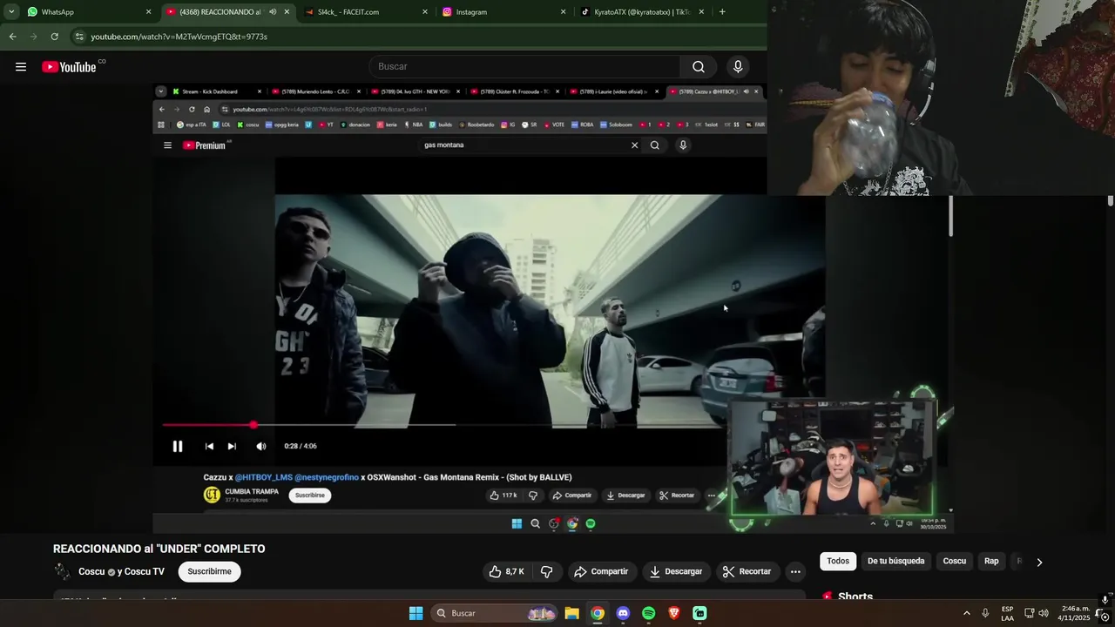Screen dimensions: 1115x627
Task: Click the Premium logo in the streamed page
Action: click(x=205, y=145)
